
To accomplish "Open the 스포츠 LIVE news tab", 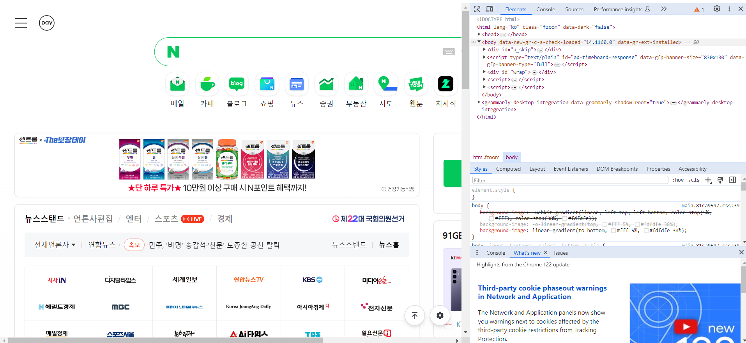I will pyautogui.click(x=179, y=219).
